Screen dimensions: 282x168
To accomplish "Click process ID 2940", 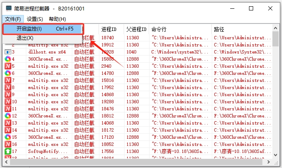I will click(106, 66).
